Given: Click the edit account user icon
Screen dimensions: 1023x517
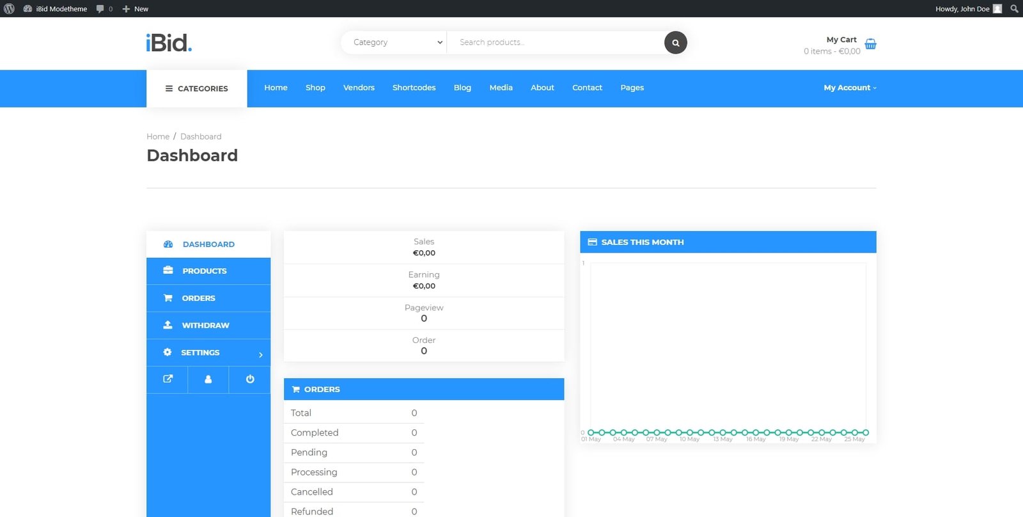Looking at the screenshot, I should [x=208, y=379].
